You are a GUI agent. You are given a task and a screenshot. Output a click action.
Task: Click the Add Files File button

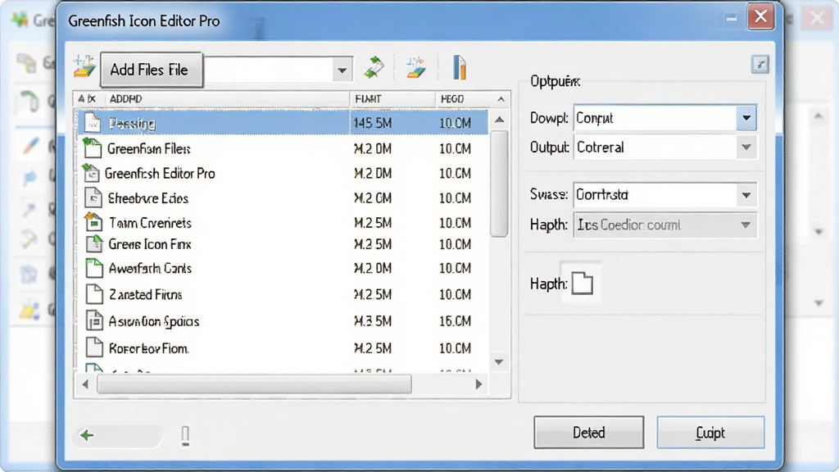click(152, 70)
